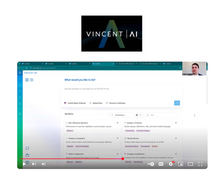
Task: Pin the Build an Argument workflow
Action: (x=117, y=154)
